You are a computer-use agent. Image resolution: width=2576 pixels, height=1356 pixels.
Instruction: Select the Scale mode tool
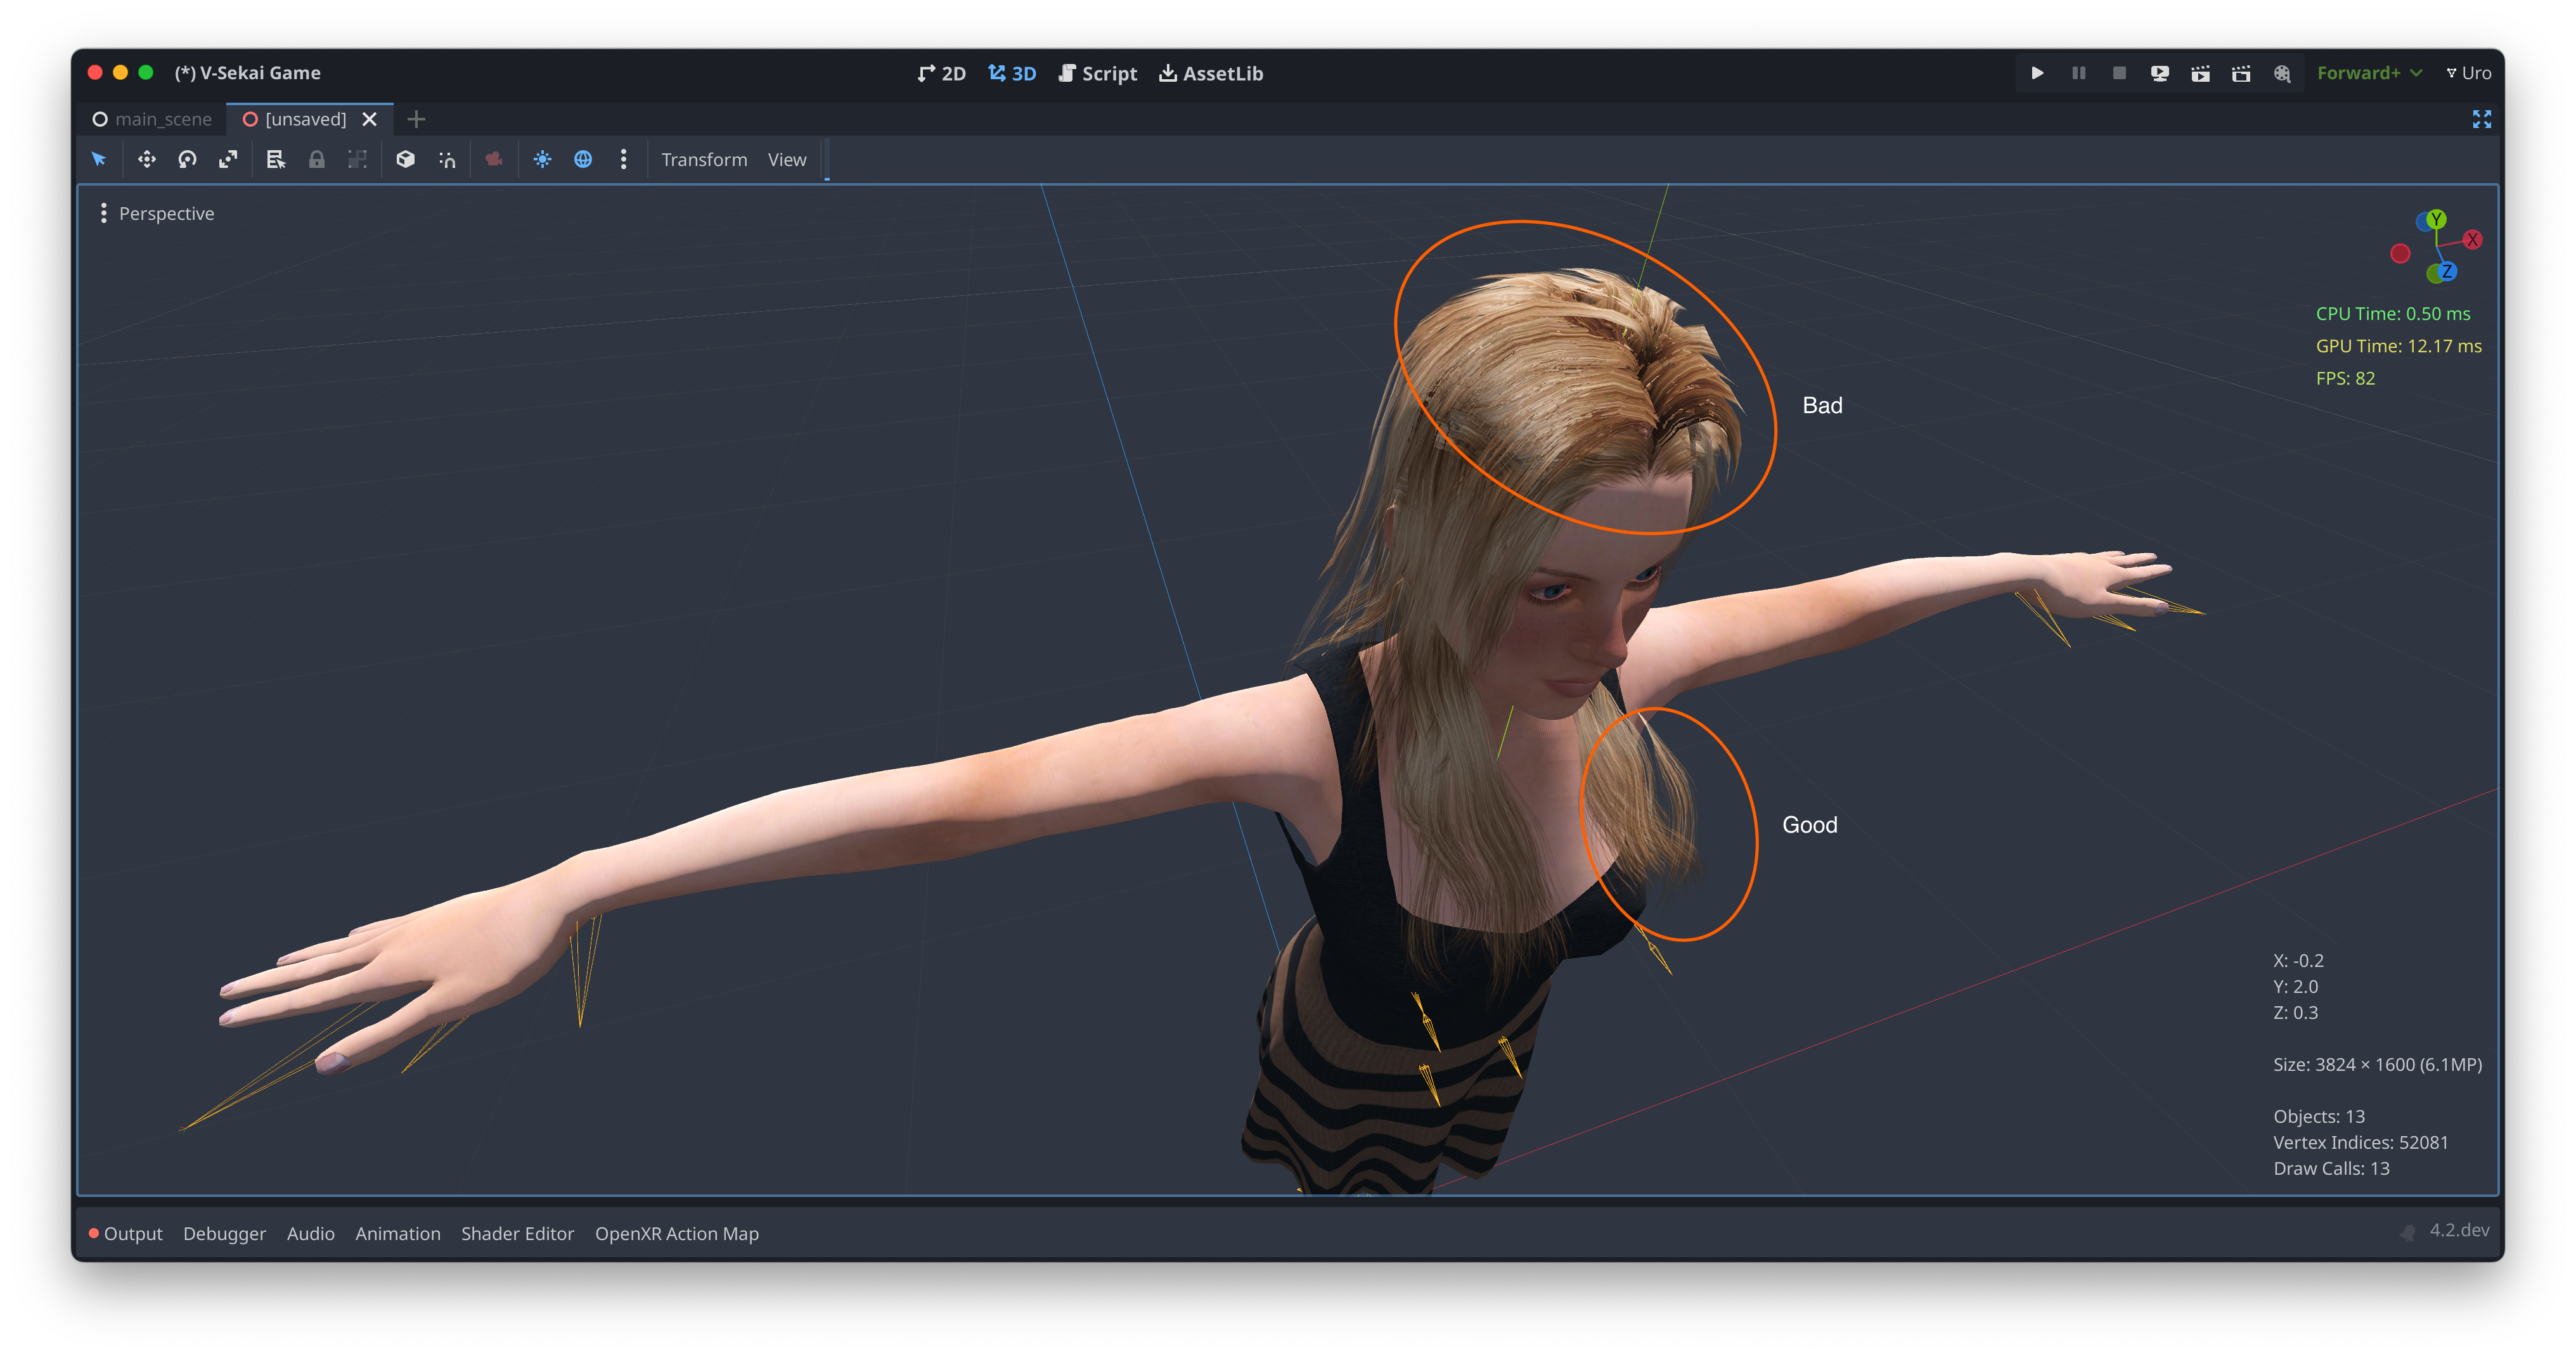pos(228,159)
